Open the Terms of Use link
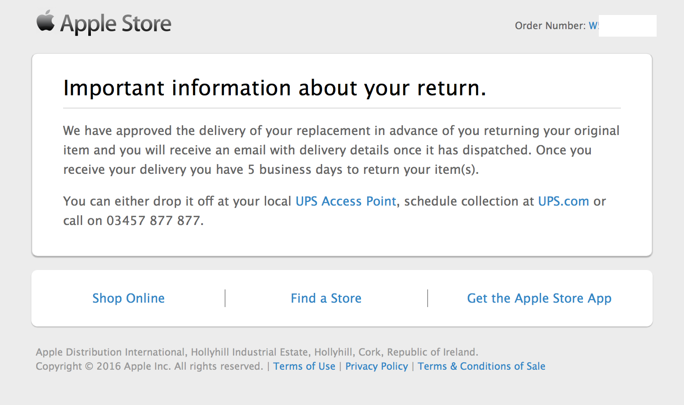 304,366
